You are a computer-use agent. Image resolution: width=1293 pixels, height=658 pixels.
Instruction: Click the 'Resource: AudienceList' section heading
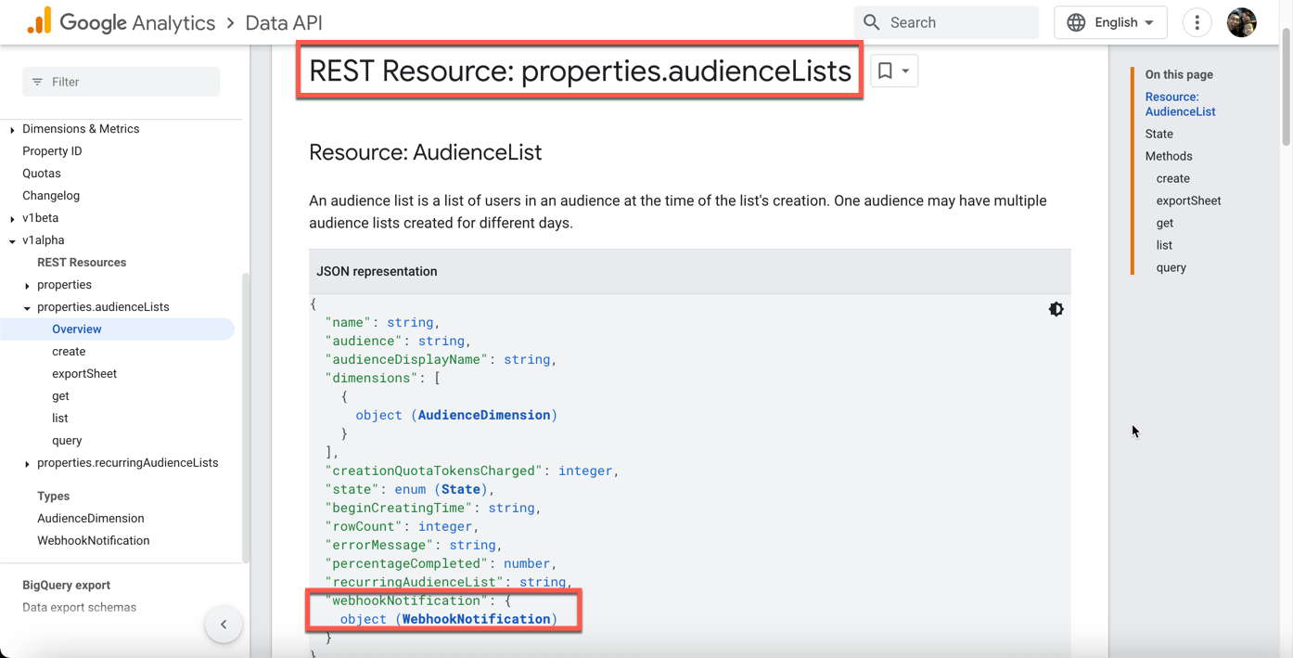(425, 152)
